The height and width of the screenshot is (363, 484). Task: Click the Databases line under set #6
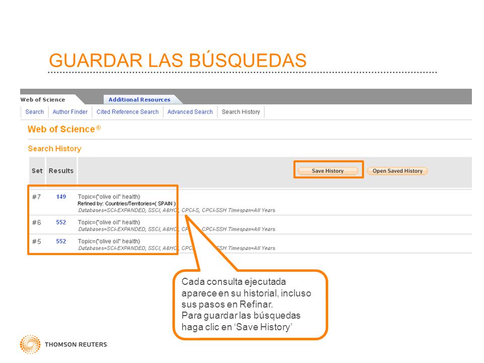click(176, 229)
